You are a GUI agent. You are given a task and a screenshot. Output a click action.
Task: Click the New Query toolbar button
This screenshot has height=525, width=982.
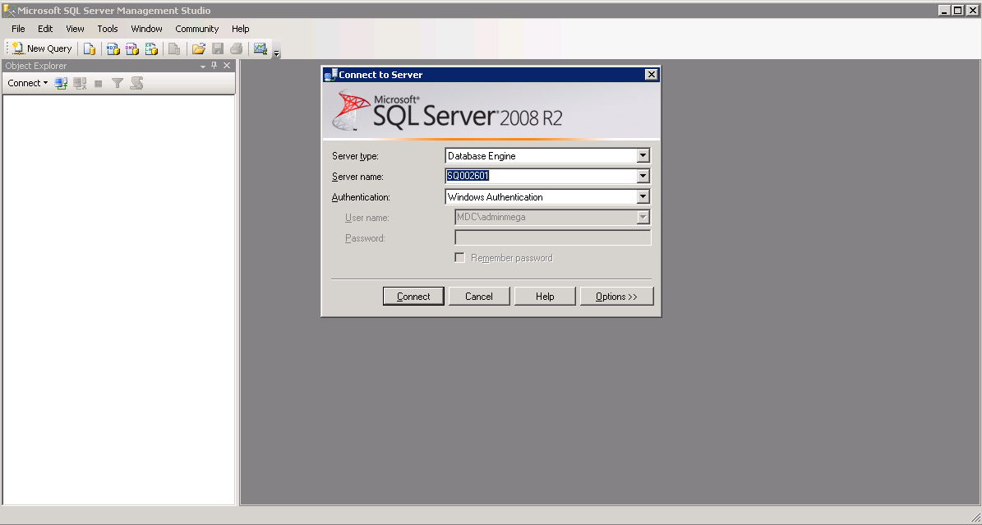42,48
